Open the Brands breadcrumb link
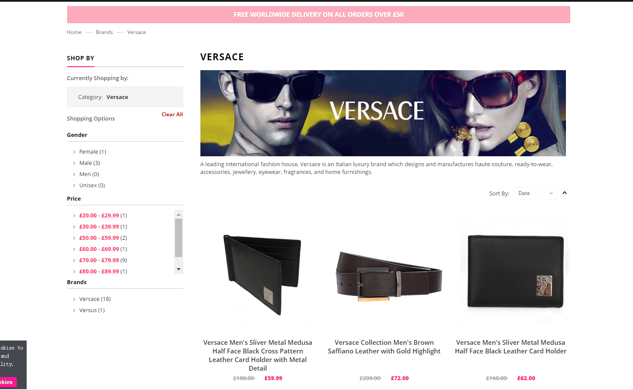Screen dimensions: 633x390 [104, 32]
